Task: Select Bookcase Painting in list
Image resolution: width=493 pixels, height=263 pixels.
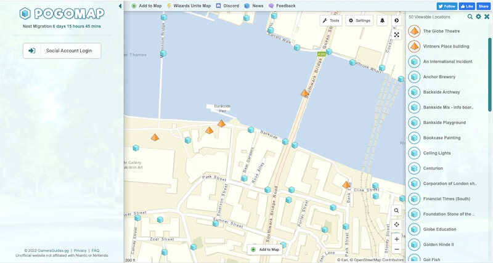Action: (x=447, y=138)
